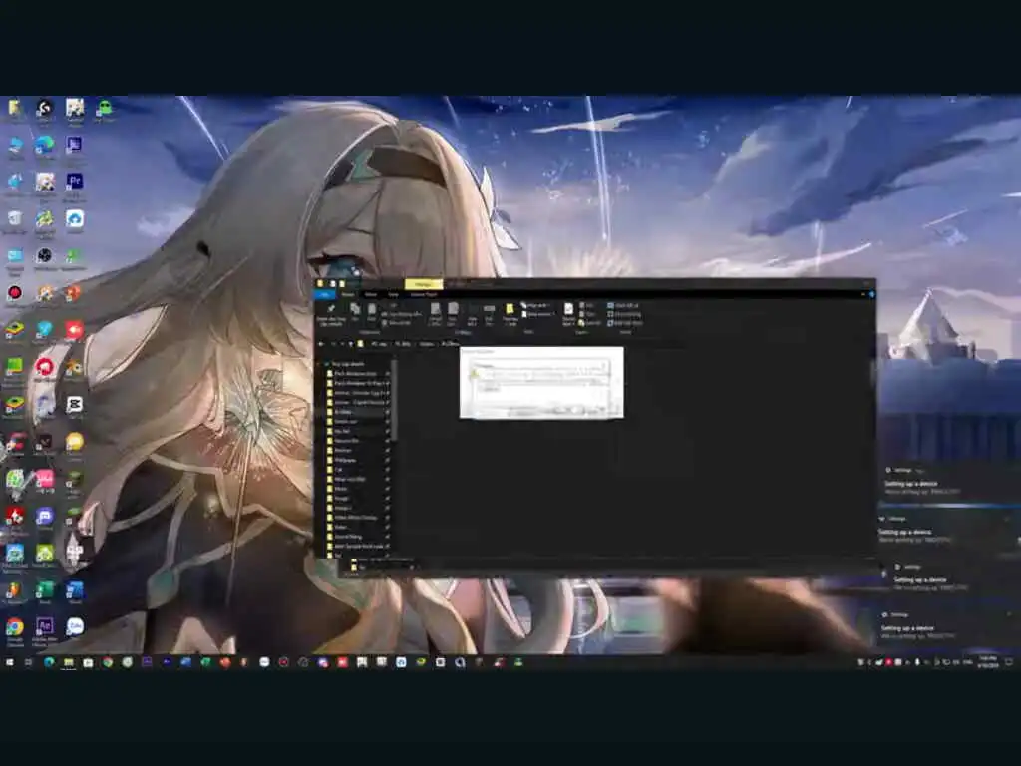Screen dimensions: 1021x766
Task: Open the File tab in File Explorer
Action: point(325,295)
